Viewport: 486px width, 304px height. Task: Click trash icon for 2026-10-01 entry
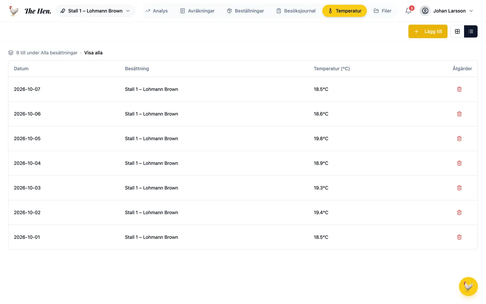pyautogui.click(x=459, y=237)
